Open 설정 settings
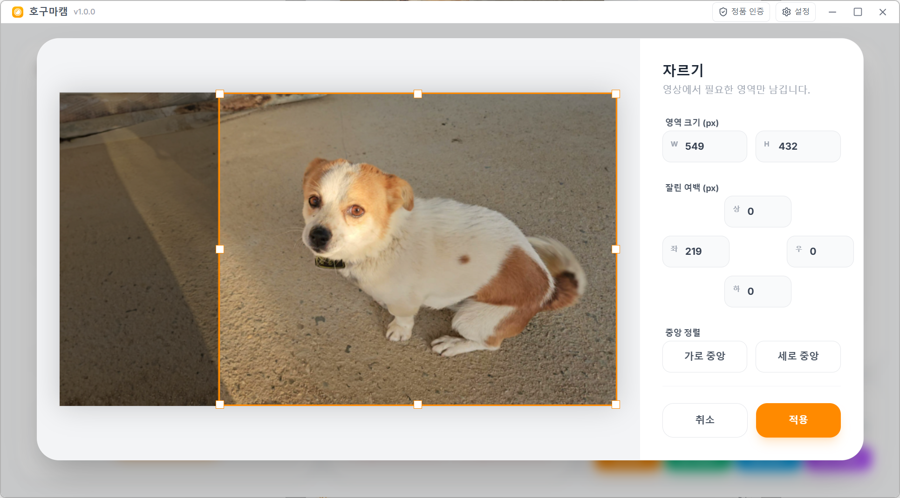The height and width of the screenshot is (498, 900). click(x=796, y=12)
